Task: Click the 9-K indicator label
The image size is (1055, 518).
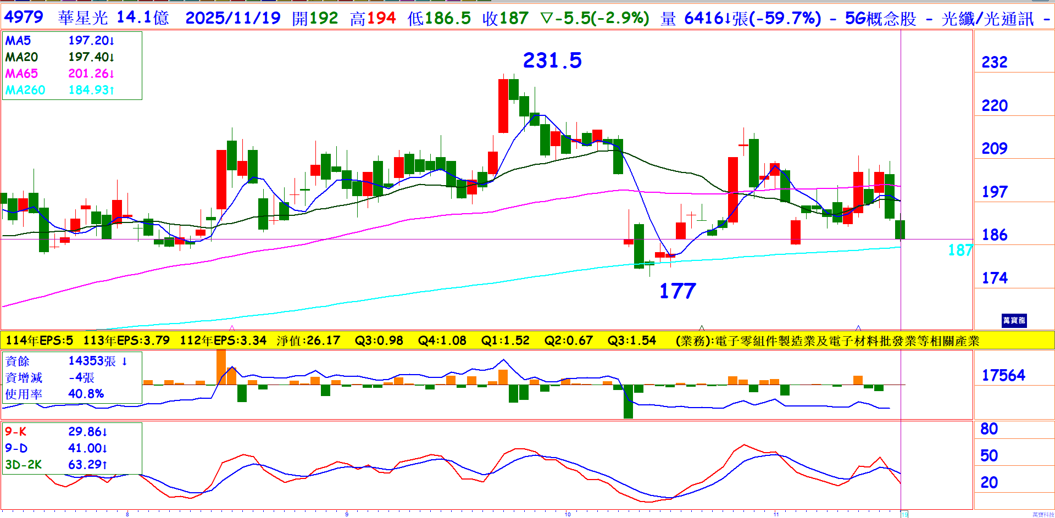Action: [x=16, y=432]
